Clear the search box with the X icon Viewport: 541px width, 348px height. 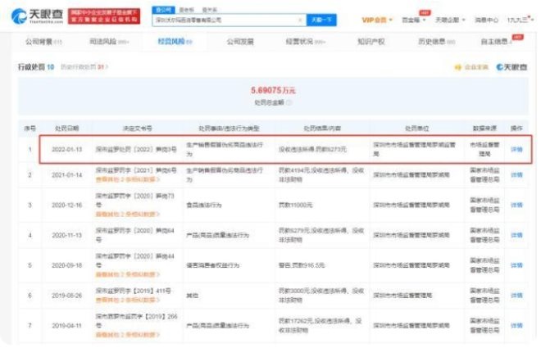(298, 18)
